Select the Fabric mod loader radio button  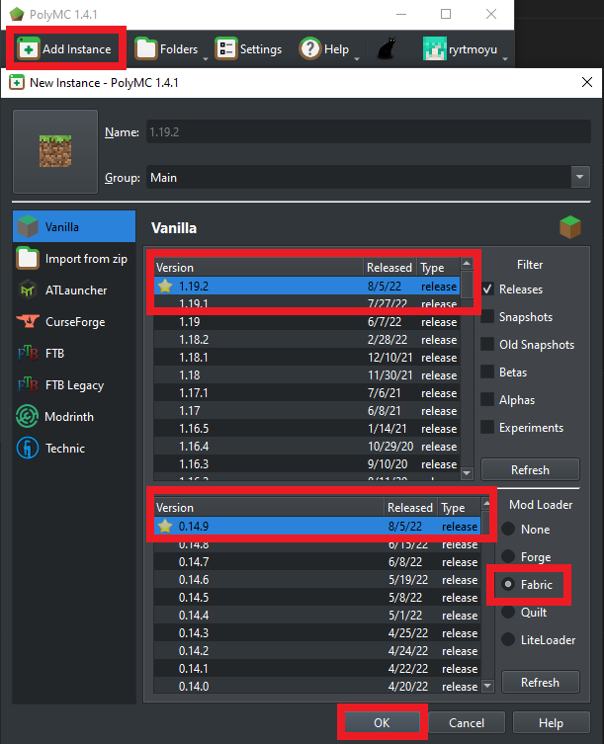point(508,584)
